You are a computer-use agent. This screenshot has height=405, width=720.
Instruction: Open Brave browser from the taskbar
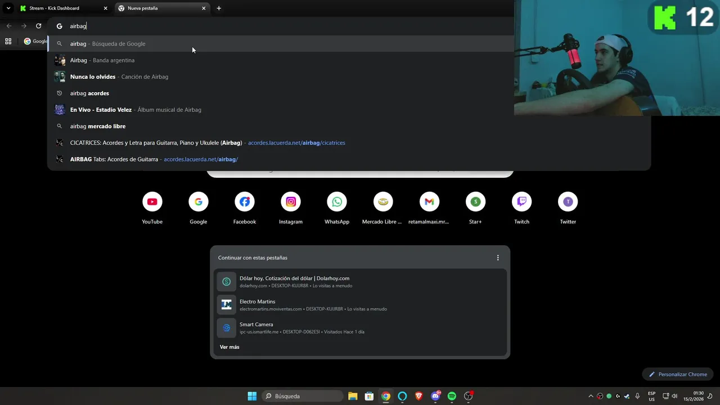coord(418,396)
